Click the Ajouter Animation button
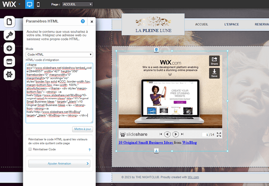 [59, 164]
